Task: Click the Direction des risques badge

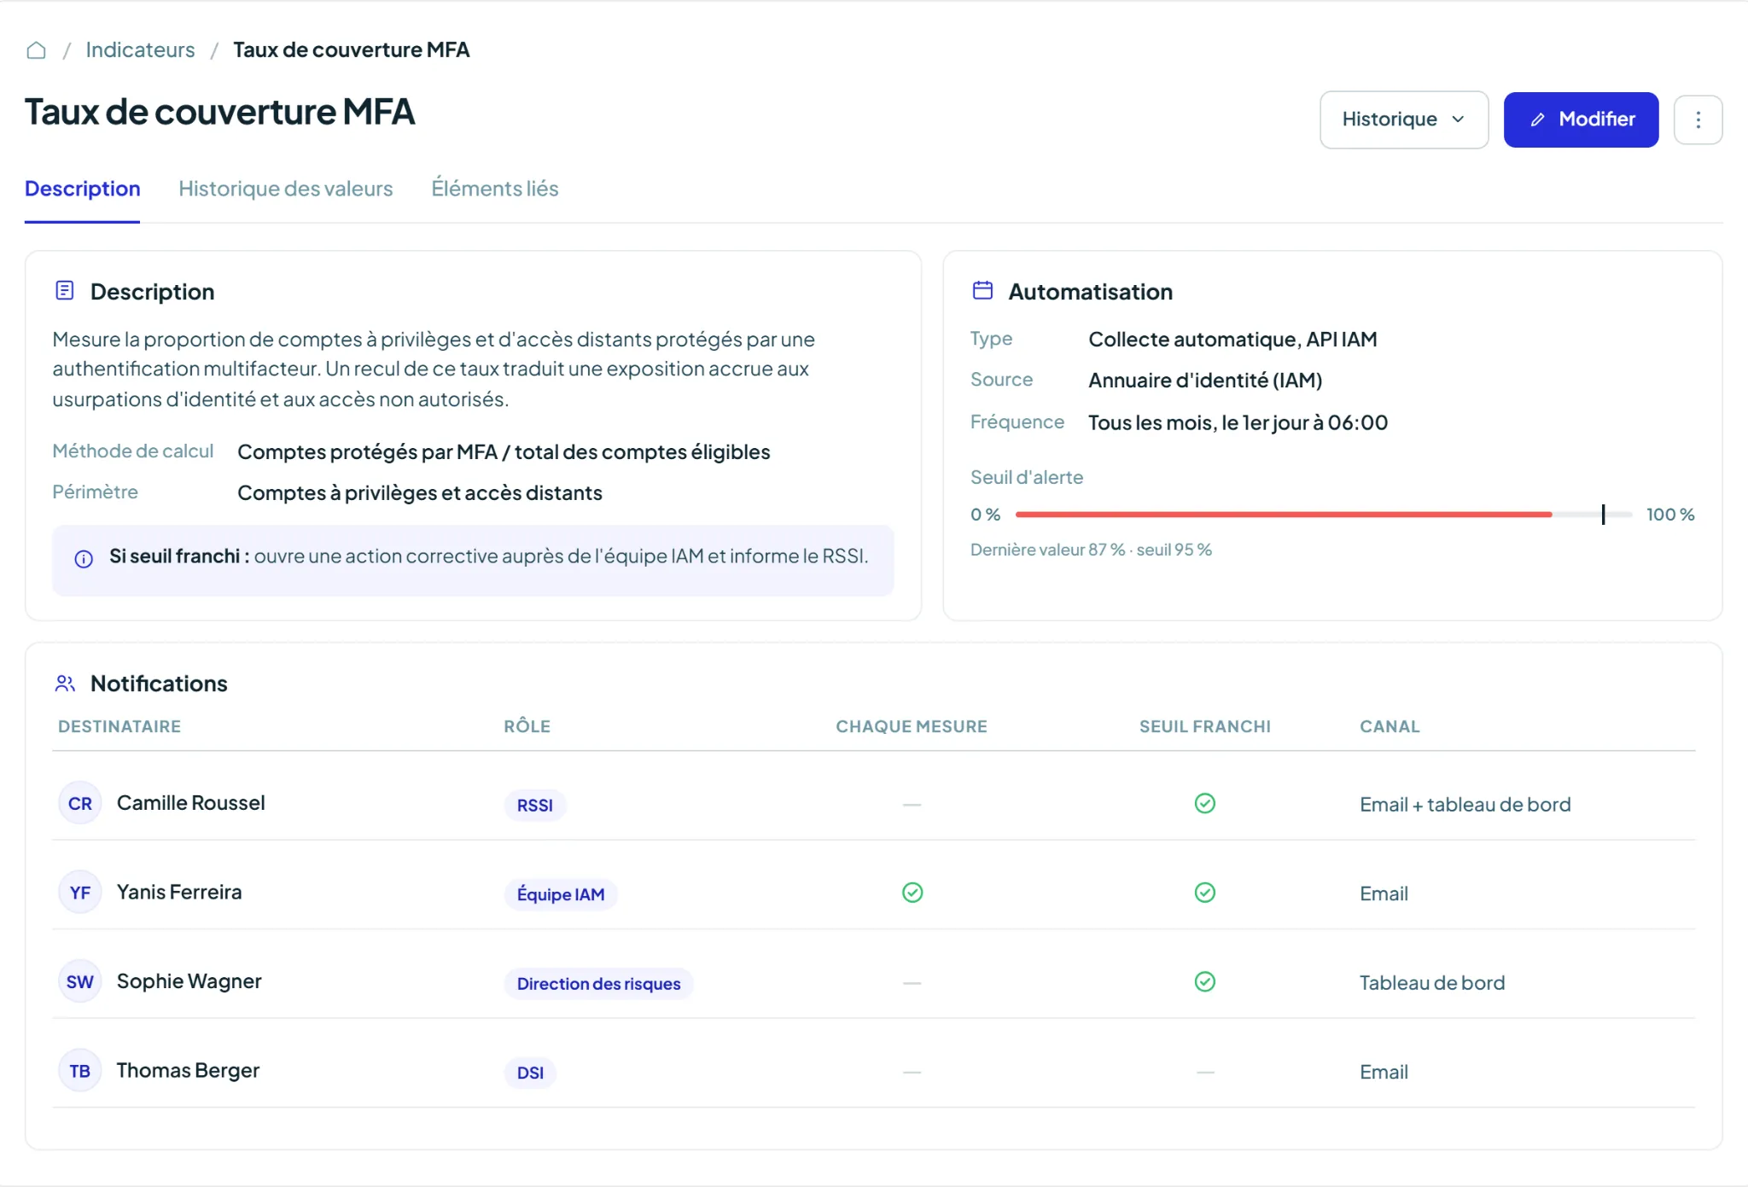Action: tap(599, 984)
